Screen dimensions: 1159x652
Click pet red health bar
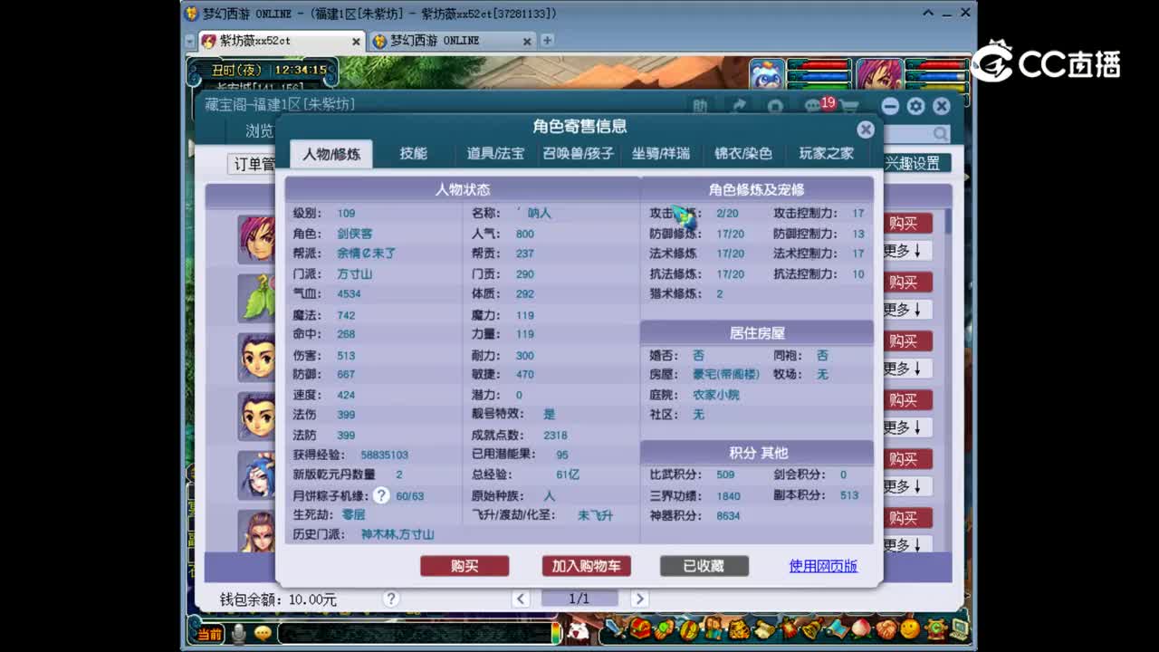[819, 65]
